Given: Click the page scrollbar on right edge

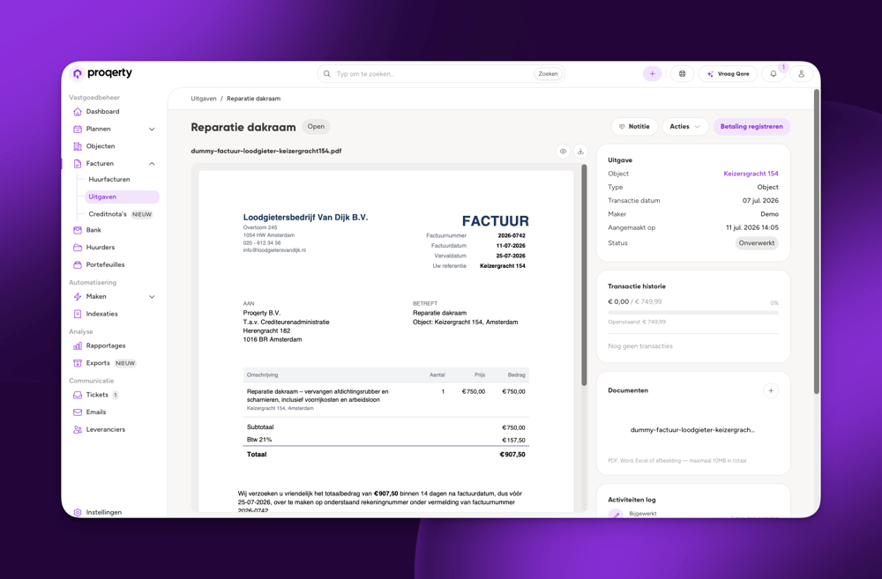Looking at the screenshot, I should click(817, 241).
